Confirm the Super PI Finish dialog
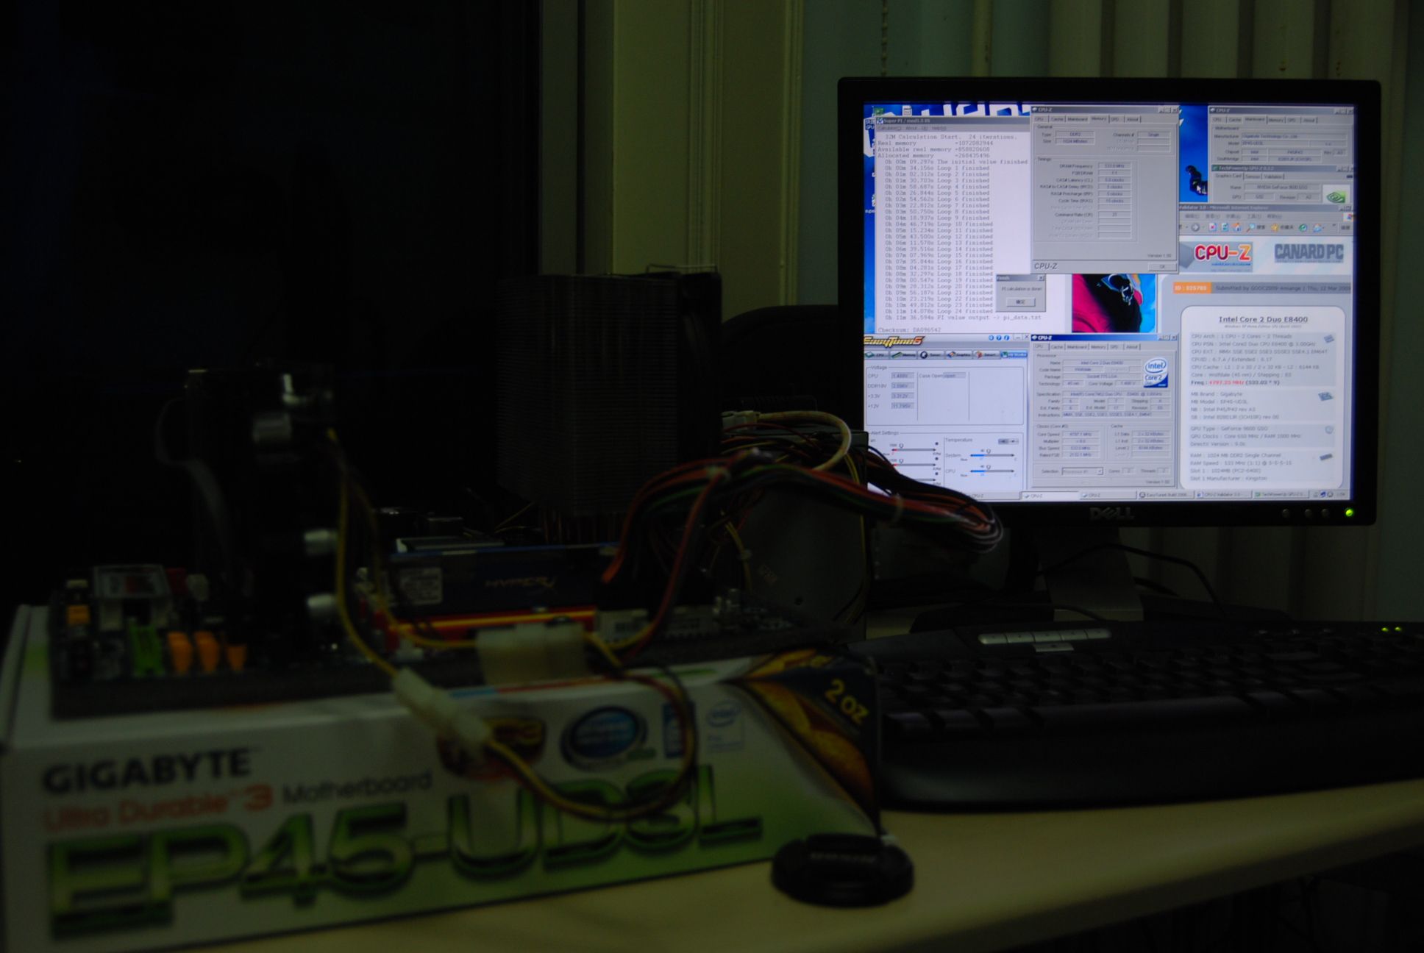 [1021, 302]
